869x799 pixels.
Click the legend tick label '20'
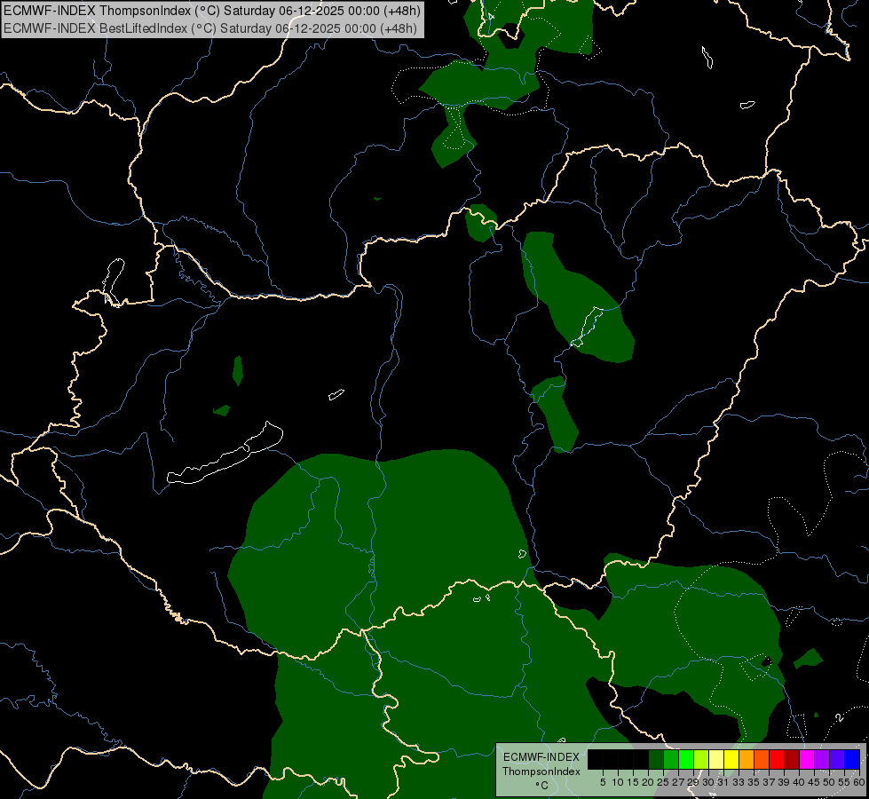(648, 782)
